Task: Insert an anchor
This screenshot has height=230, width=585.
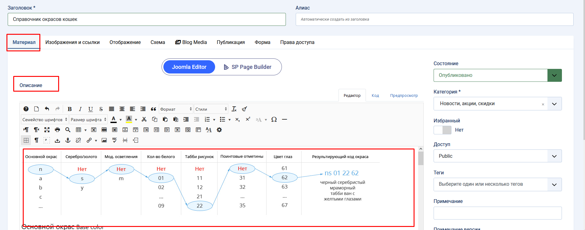Action: (x=68, y=140)
